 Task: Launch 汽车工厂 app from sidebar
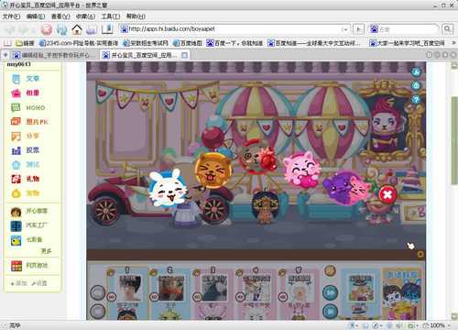(29, 225)
